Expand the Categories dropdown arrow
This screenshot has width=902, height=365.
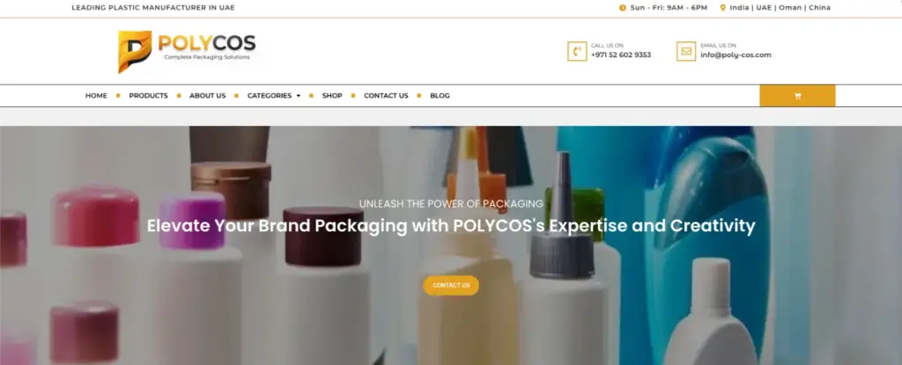[x=299, y=96]
